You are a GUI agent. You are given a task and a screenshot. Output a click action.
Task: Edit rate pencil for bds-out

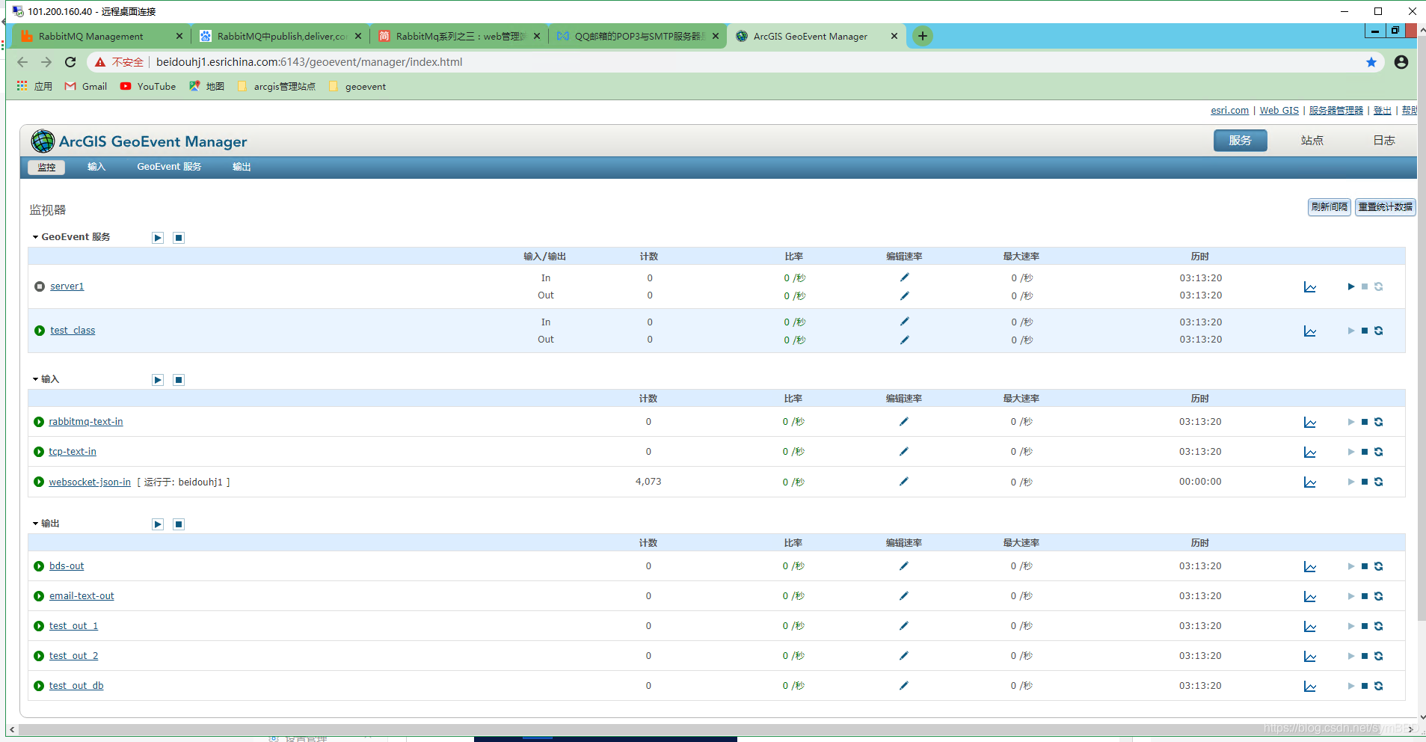903,566
